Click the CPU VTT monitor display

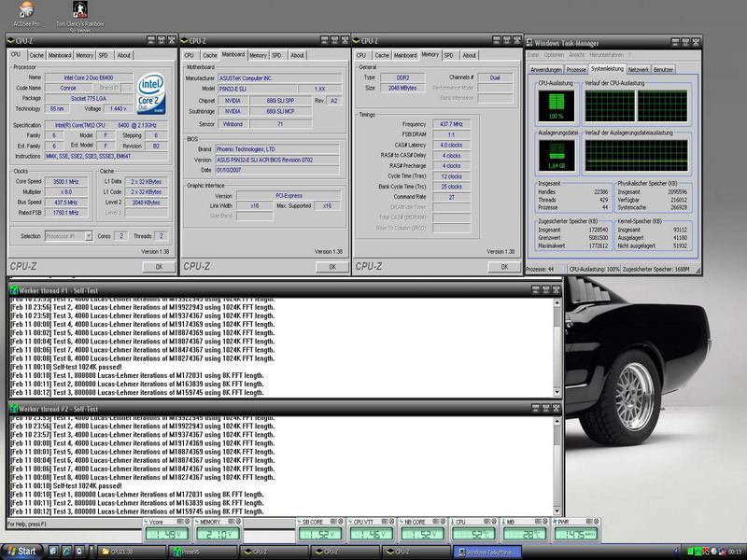(371, 534)
